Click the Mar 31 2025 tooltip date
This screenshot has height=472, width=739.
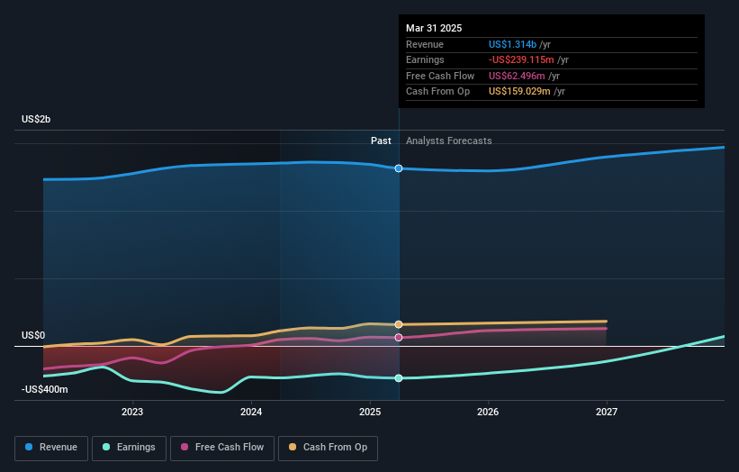(434, 28)
